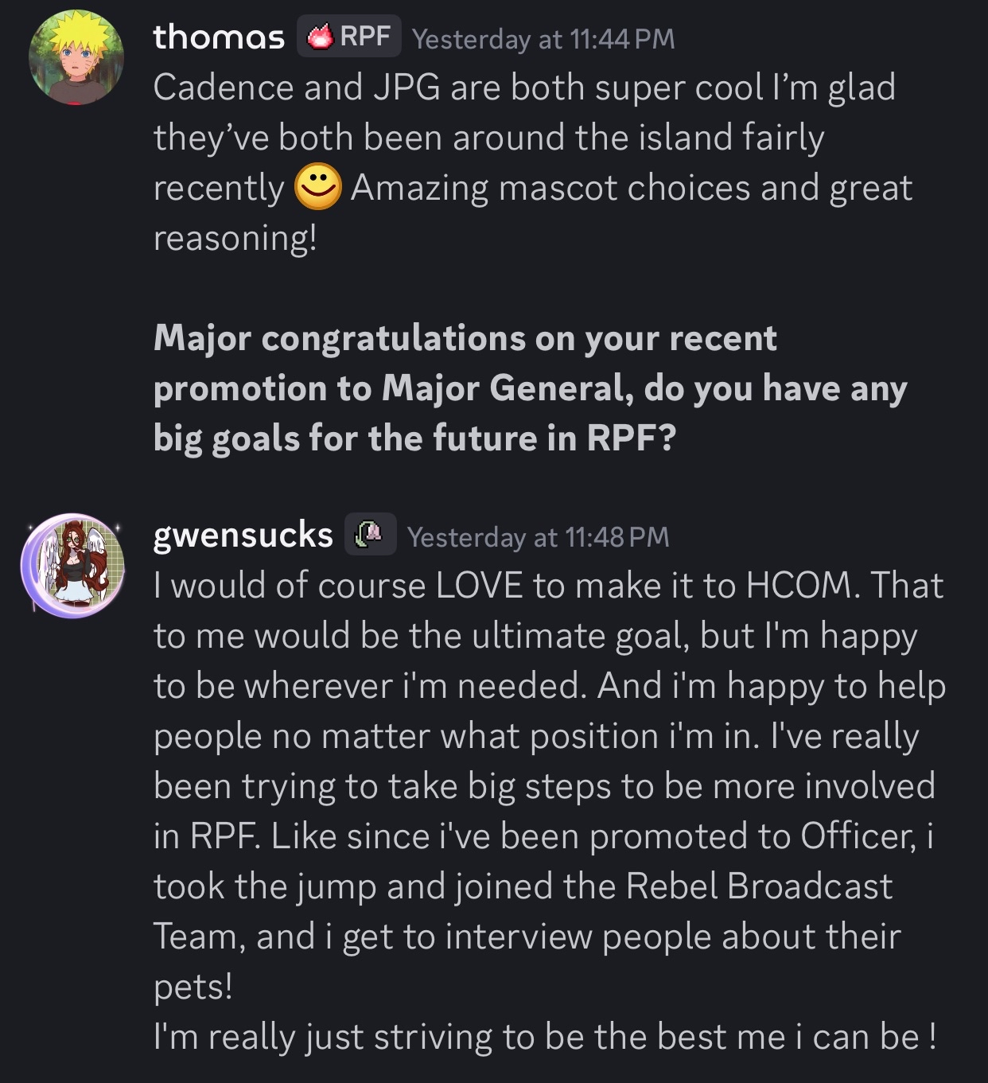988x1083 pixels.
Task: Click the server tag badge beside gwensucks
Action: [x=370, y=534]
